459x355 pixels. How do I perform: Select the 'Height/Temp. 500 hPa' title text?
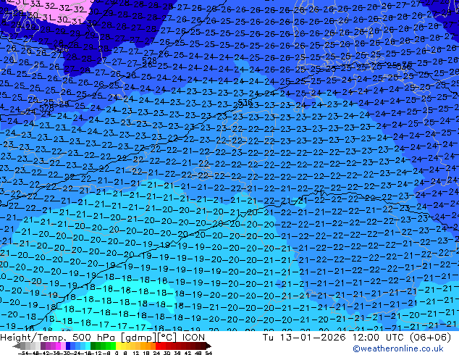pos(56,338)
